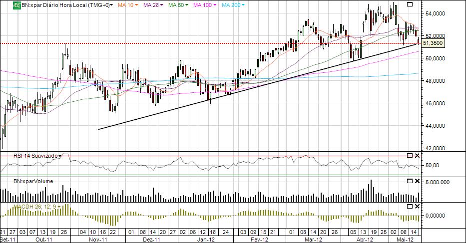Open the MA 200 indicator dropdown
The width and height of the screenshot is (466, 243).
coord(243,5)
